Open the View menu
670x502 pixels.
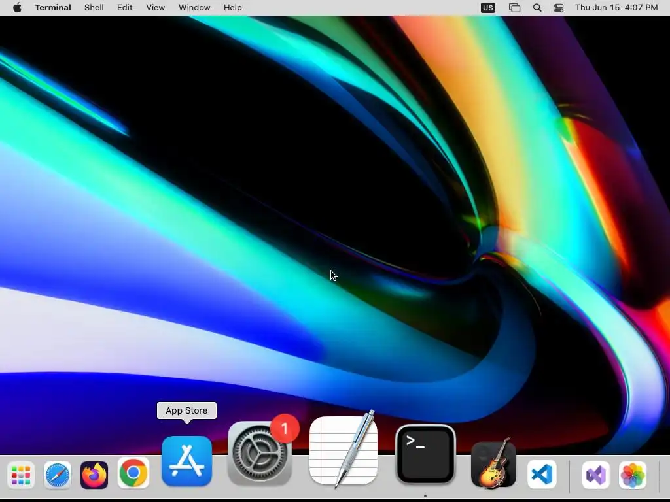coord(156,8)
